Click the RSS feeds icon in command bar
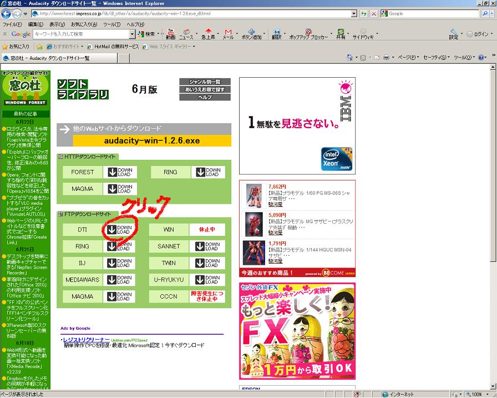This screenshot has height=398, width=497. tap(363, 57)
